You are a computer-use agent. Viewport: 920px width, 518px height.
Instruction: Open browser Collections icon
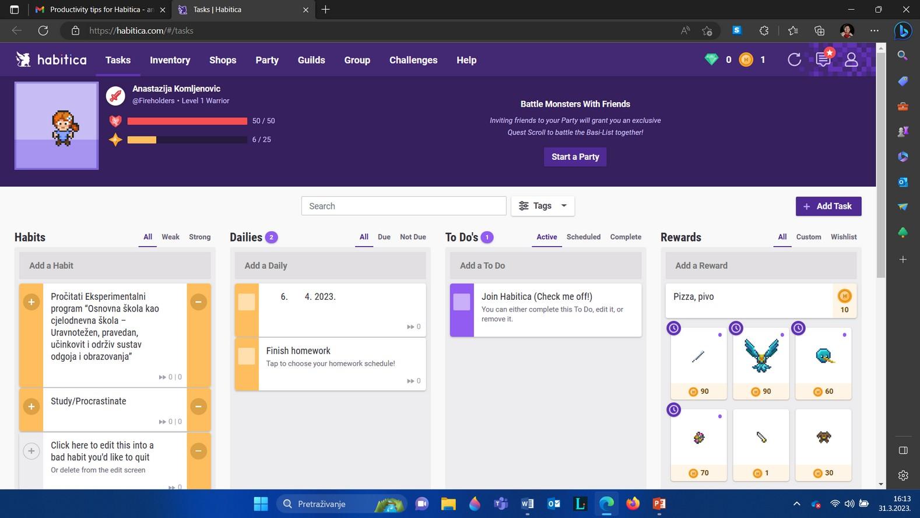coord(819,30)
